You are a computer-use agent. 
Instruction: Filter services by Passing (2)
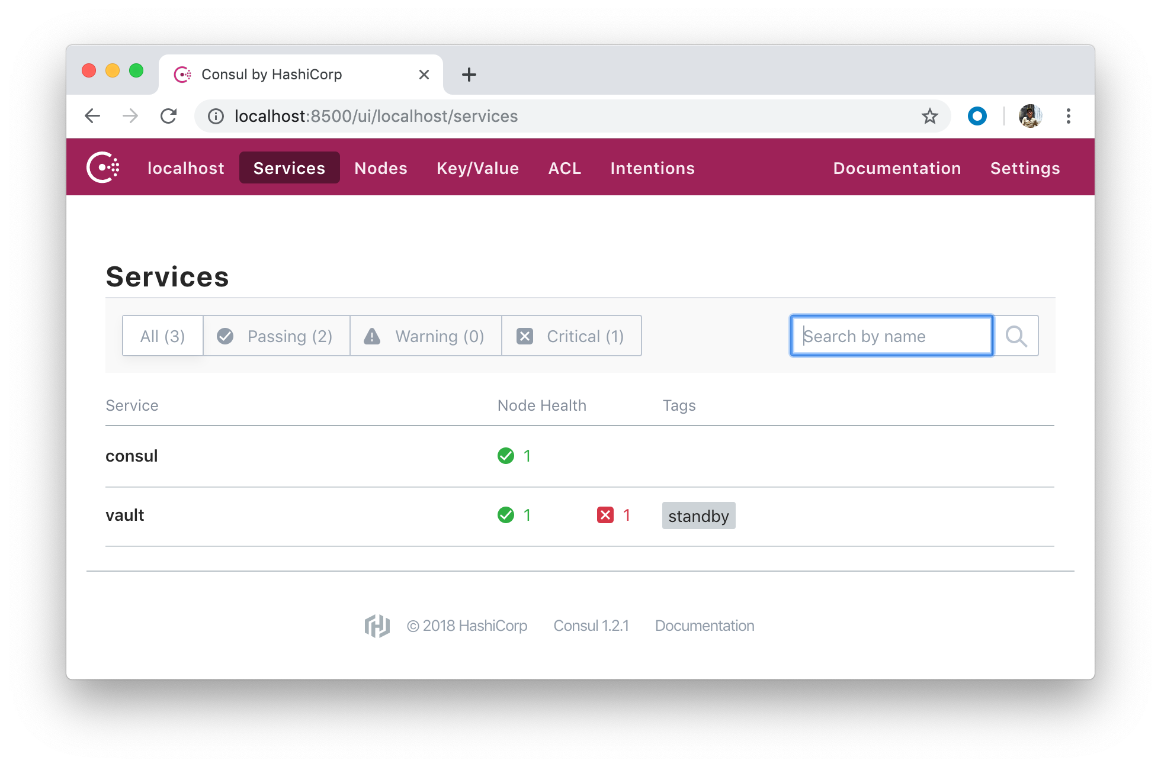coord(277,336)
